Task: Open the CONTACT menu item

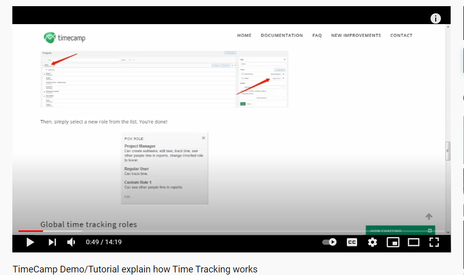Action: point(401,35)
